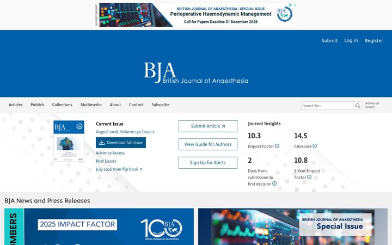The image size is (392, 245).
Task: Click the 5-Year Impact Factor info icon
Action: (309, 177)
